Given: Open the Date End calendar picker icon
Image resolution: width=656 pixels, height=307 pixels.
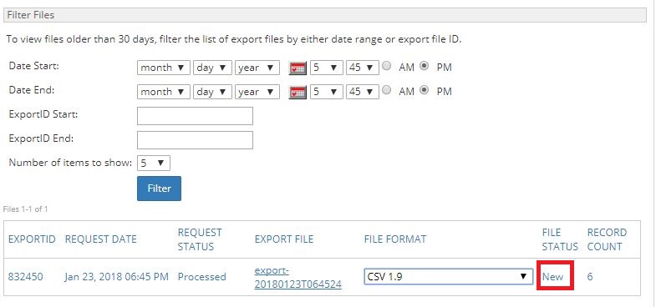Looking at the screenshot, I should click(297, 92).
